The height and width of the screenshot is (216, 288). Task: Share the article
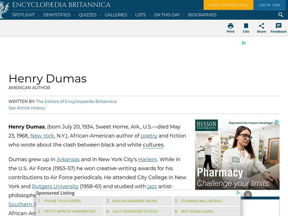(262, 28)
